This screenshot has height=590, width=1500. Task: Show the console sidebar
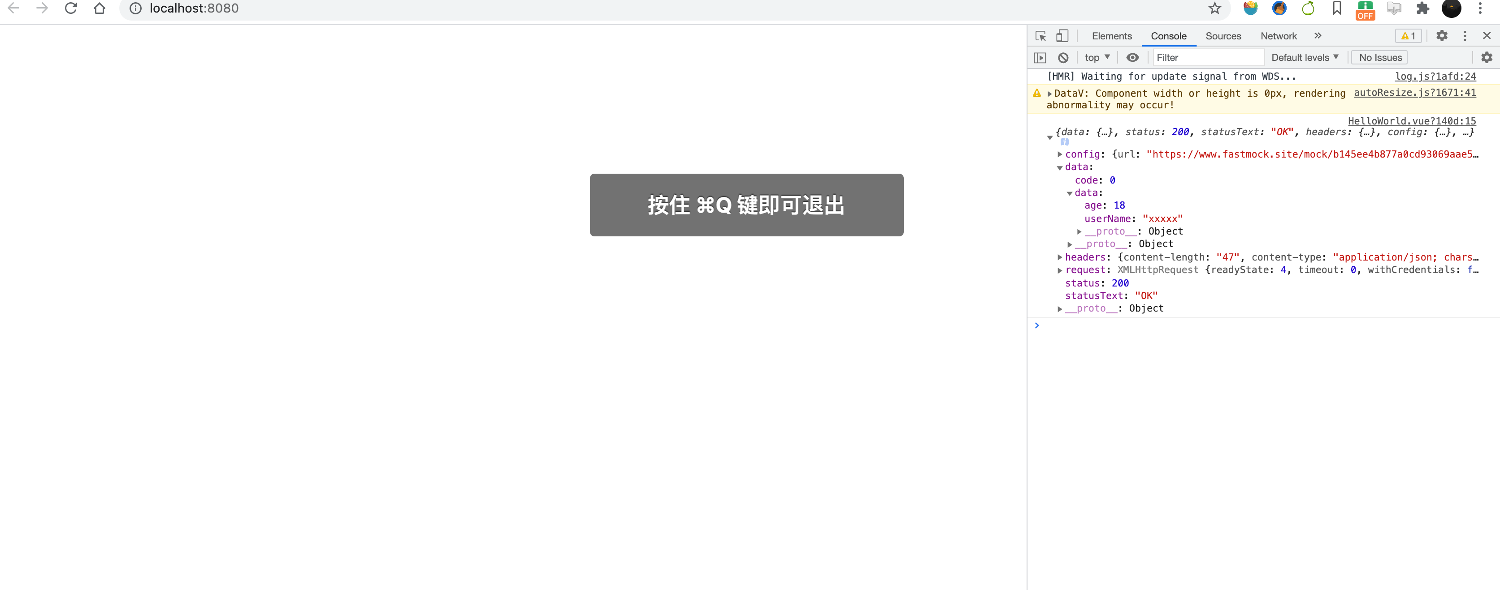pyautogui.click(x=1040, y=58)
